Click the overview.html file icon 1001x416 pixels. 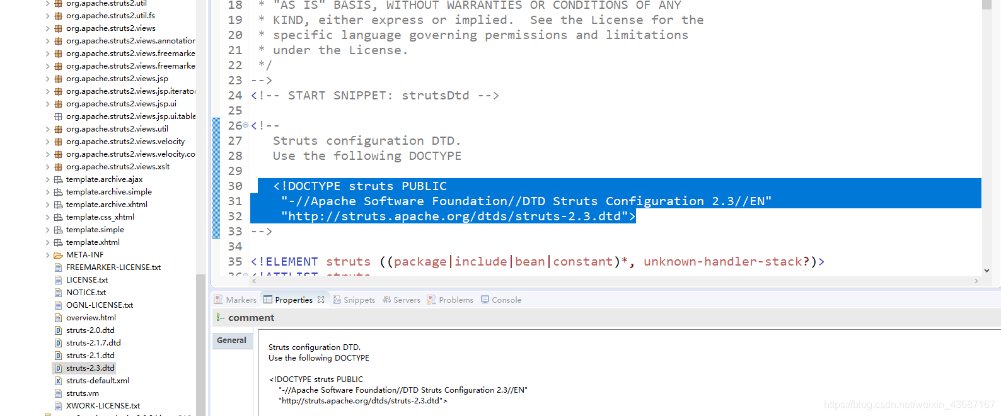point(58,318)
